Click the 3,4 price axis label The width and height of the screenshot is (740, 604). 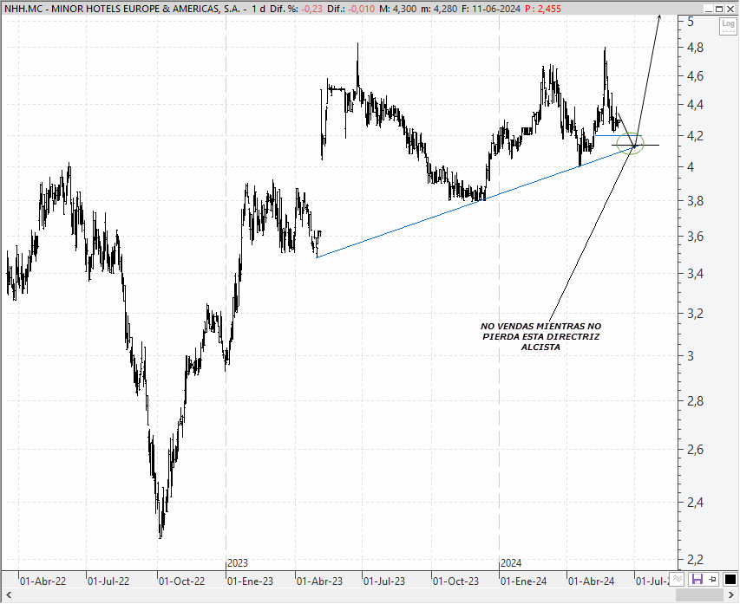pos(696,274)
